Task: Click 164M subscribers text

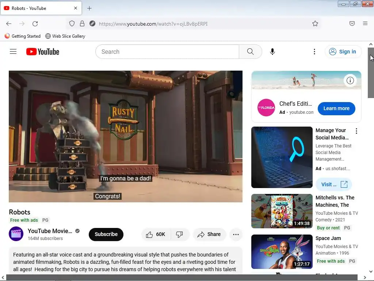Action: (x=45, y=239)
